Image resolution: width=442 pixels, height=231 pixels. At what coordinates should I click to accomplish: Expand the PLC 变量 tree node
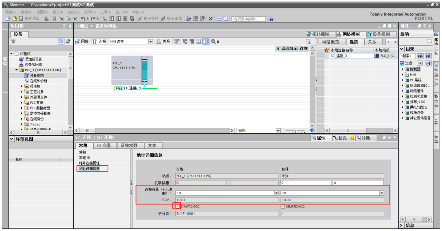pos(22,102)
